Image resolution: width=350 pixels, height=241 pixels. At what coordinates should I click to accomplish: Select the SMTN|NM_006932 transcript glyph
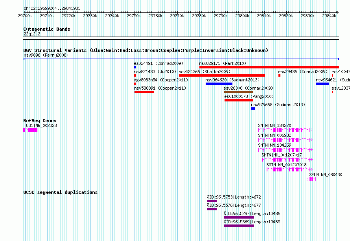click(286, 140)
